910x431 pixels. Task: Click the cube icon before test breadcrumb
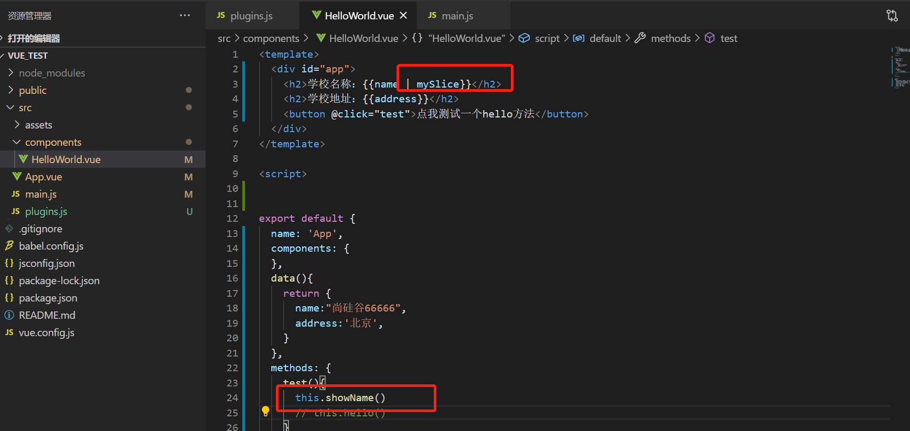[x=710, y=38]
